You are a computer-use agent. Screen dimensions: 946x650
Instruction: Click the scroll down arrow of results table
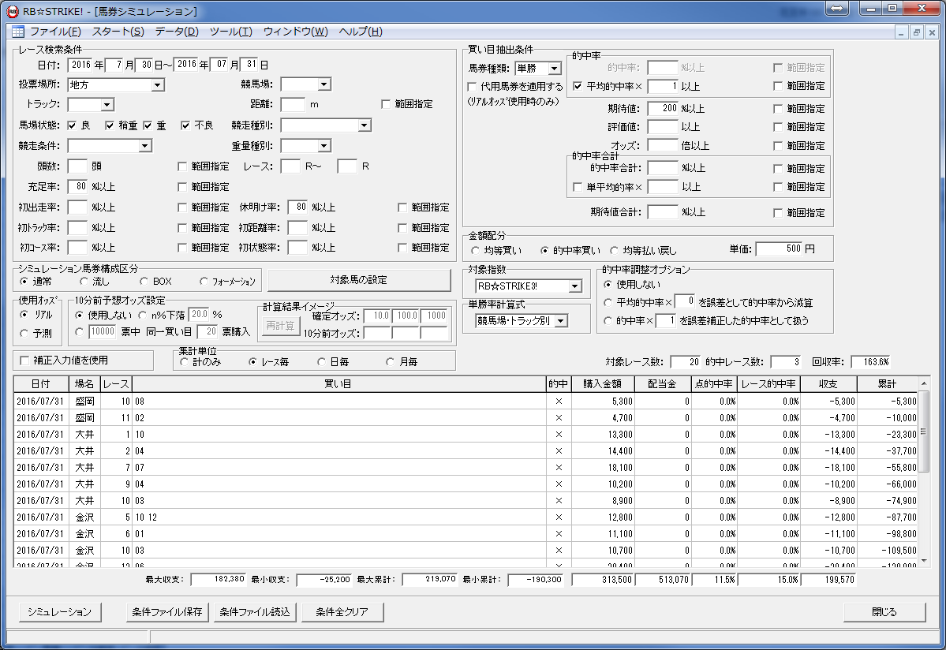tap(924, 560)
